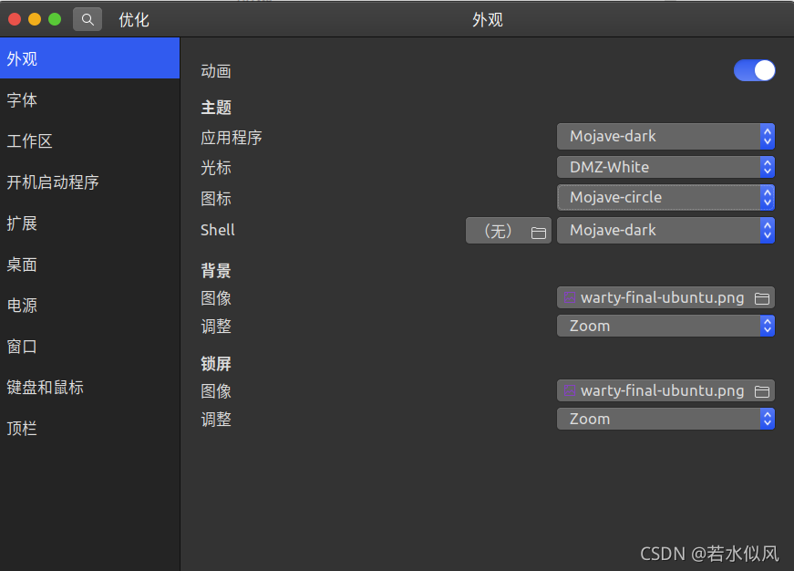794x571 pixels.
Task: Click the search magnifier icon in titlebar
Action: pyautogui.click(x=87, y=19)
